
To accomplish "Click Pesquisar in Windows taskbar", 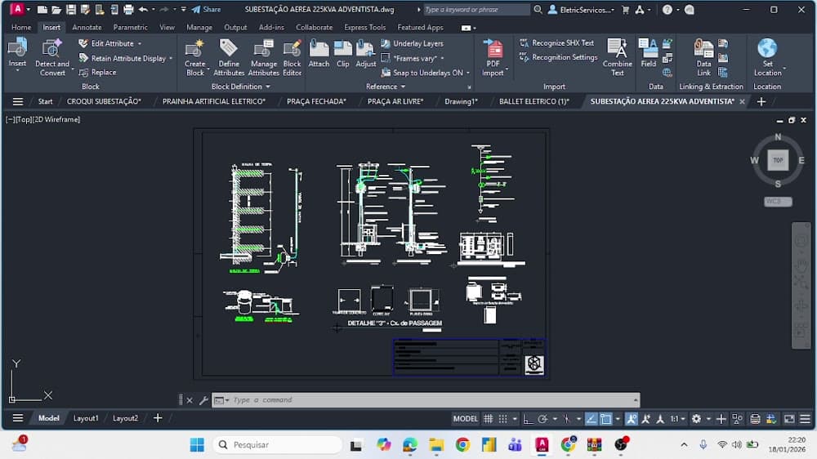I will point(277,445).
